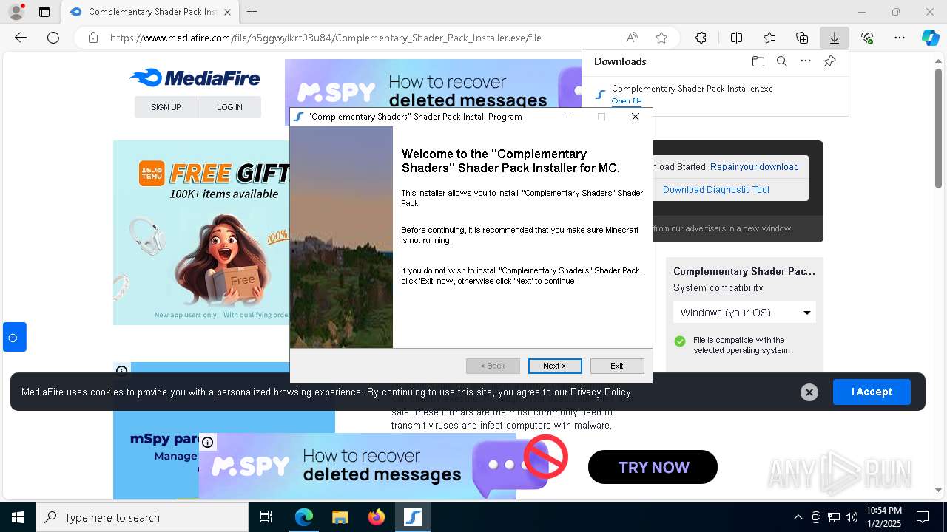Screen dimensions: 947x532
Task: Click the MediaFire LOG IN button
Action: [x=229, y=107]
